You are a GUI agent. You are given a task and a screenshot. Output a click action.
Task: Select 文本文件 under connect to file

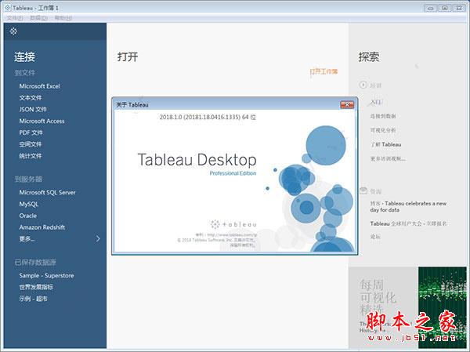(x=31, y=98)
